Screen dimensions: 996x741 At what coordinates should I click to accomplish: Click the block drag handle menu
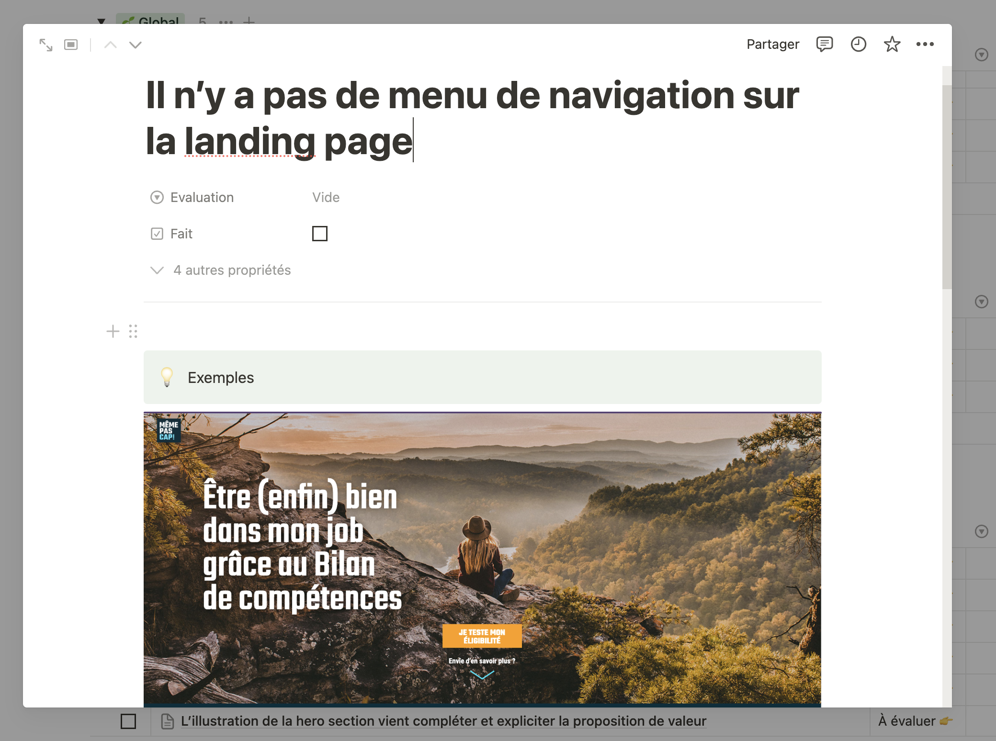(133, 331)
